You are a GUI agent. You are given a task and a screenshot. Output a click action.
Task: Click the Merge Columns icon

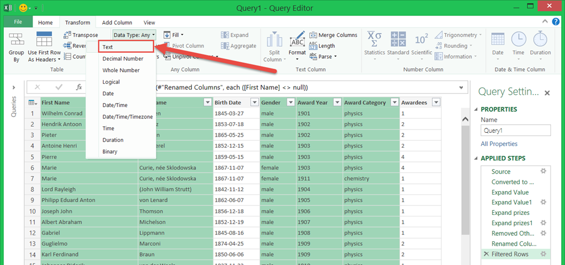(313, 35)
